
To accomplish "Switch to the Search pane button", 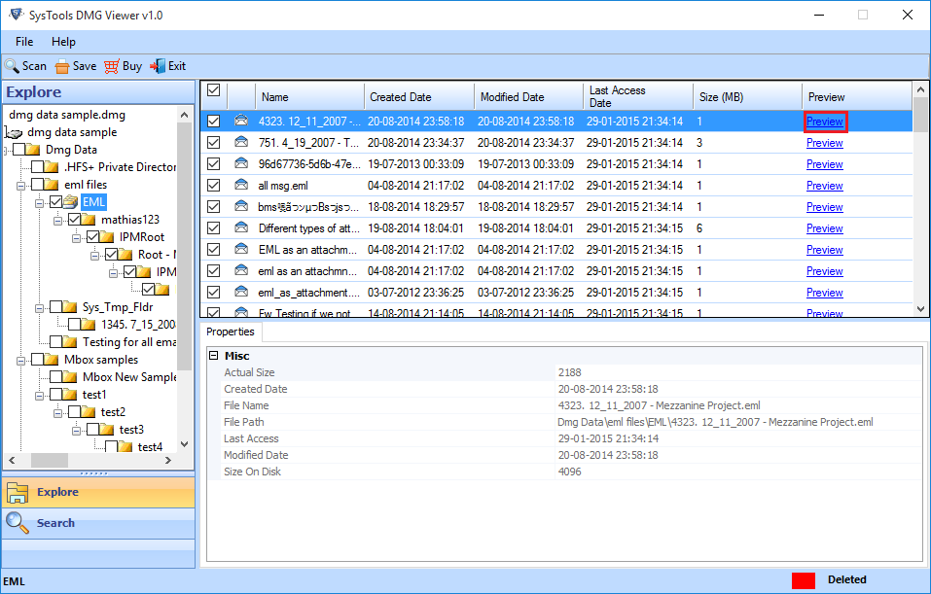I will 98,523.
